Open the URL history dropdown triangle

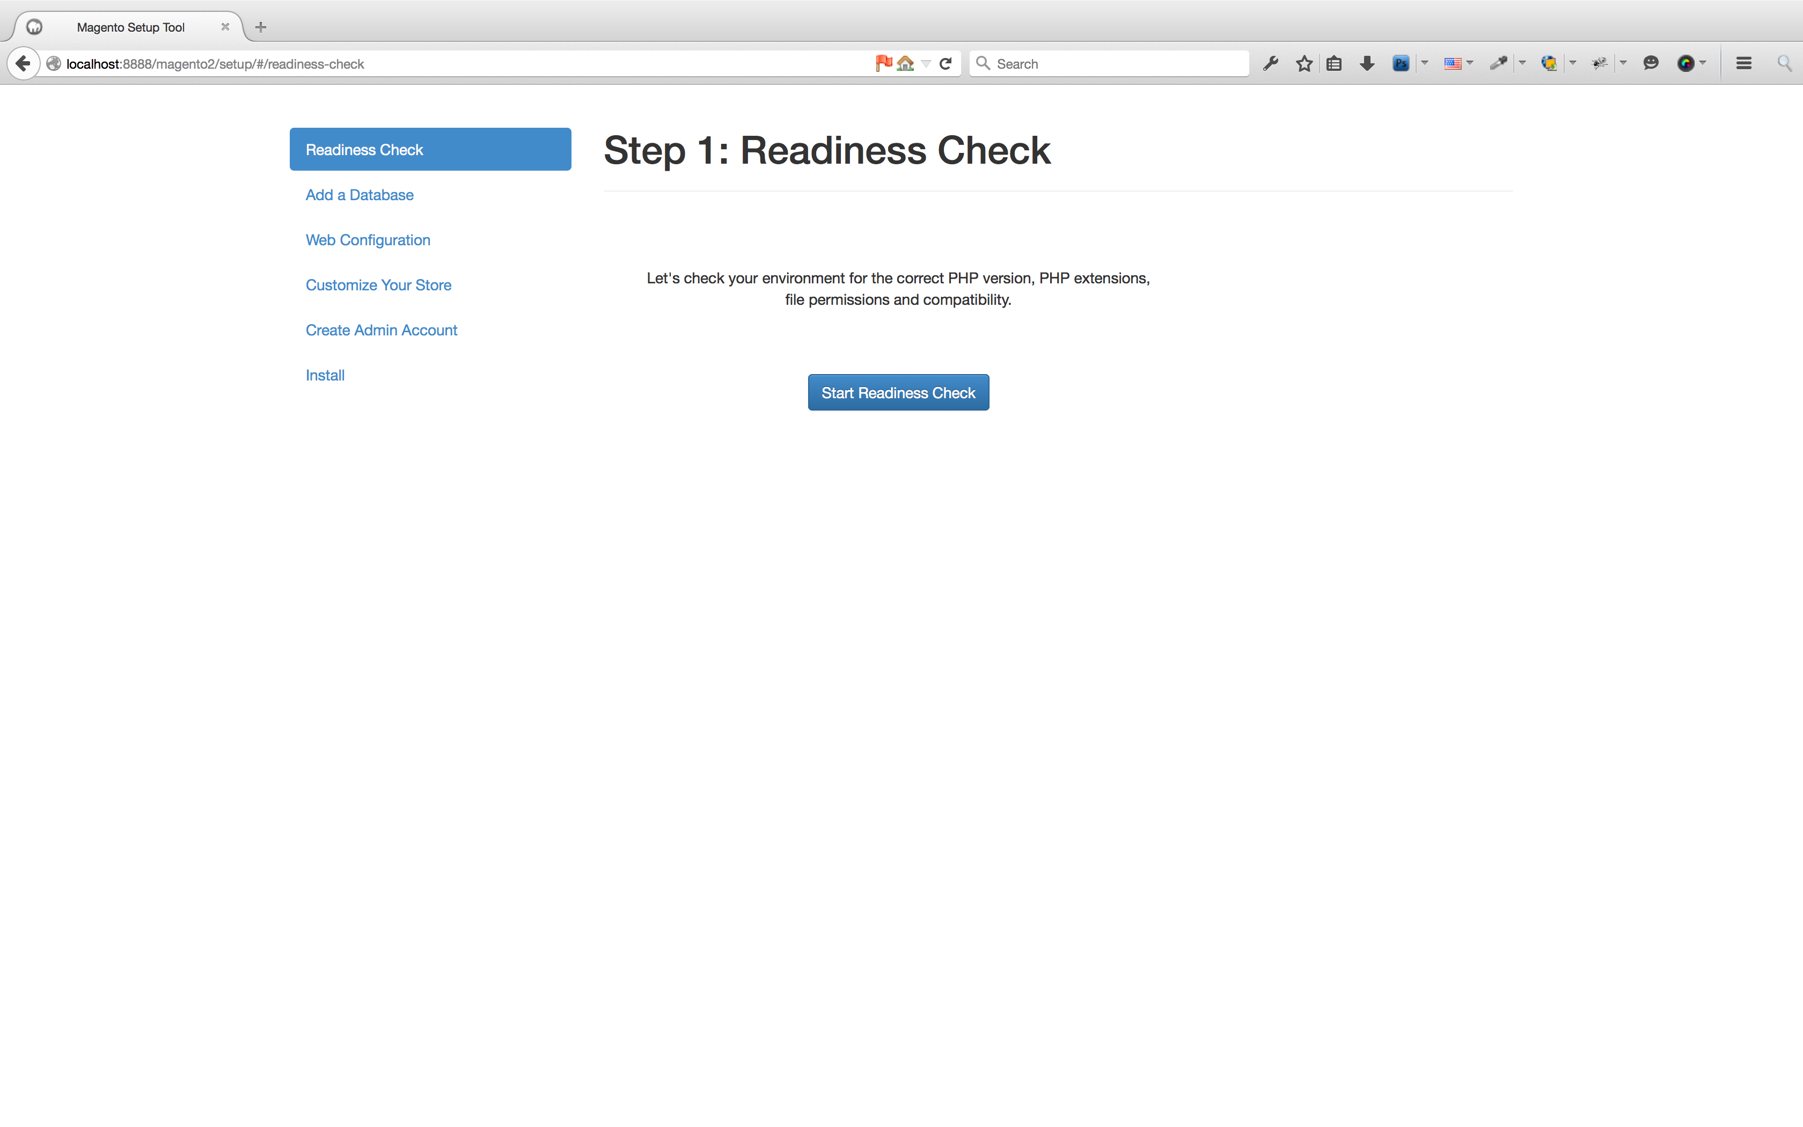point(926,63)
